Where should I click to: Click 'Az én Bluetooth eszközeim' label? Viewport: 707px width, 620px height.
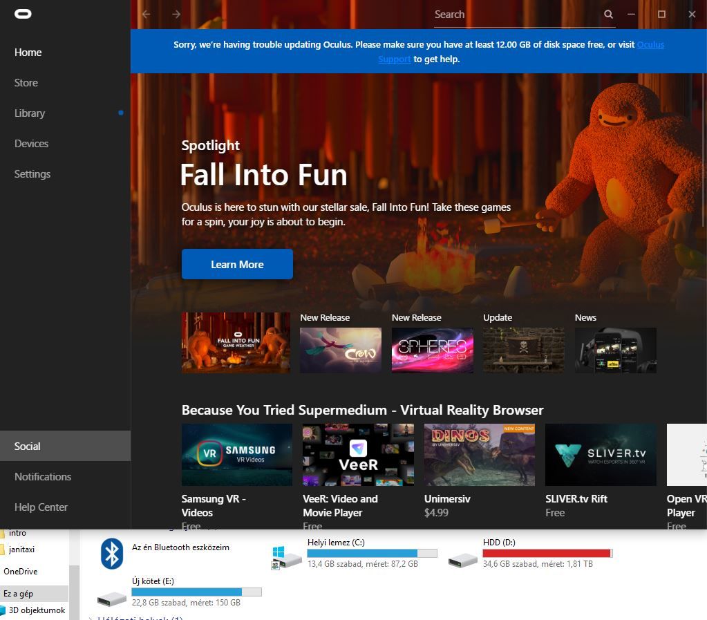point(180,547)
